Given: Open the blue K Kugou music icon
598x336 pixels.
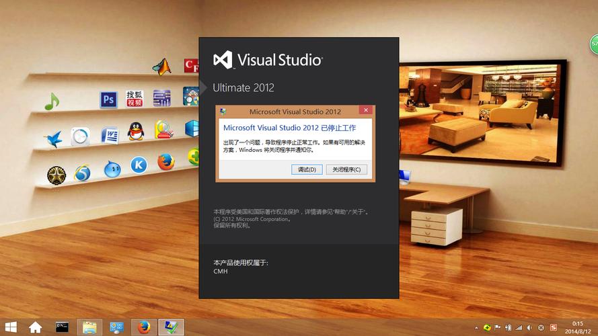Looking at the screenshot, I should (x=139, y=165).
